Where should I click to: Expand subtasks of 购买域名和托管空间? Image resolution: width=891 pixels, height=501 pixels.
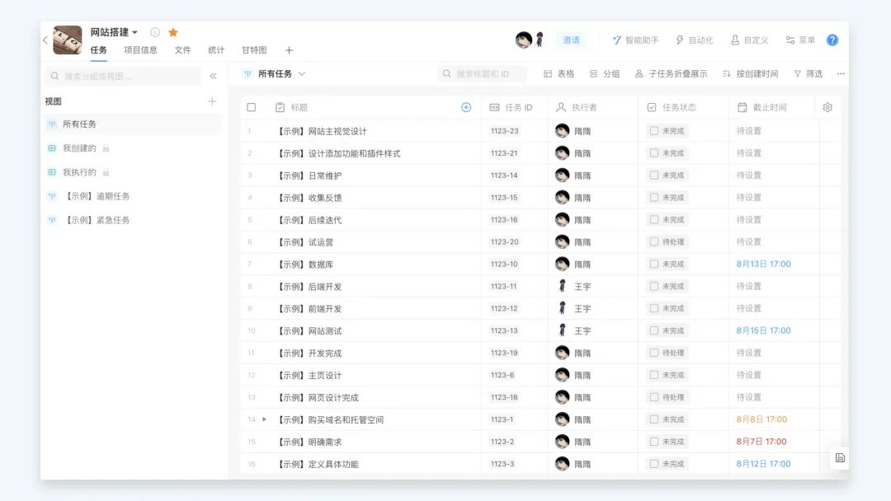coord(264,419)
